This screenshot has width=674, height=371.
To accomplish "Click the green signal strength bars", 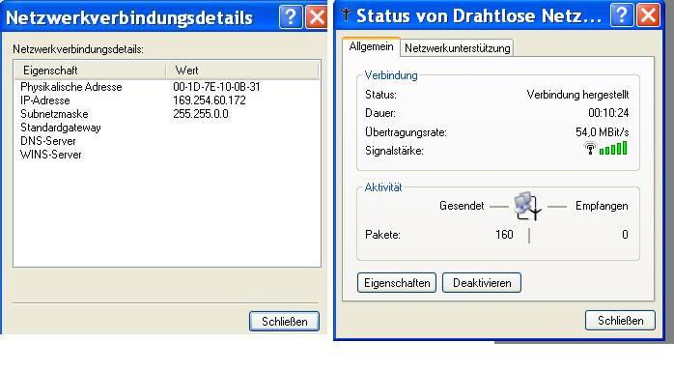I will click(613, 149).
